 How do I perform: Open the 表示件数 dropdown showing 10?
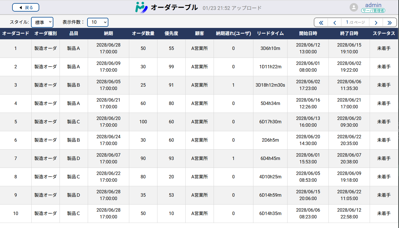(x=98, y=22)
